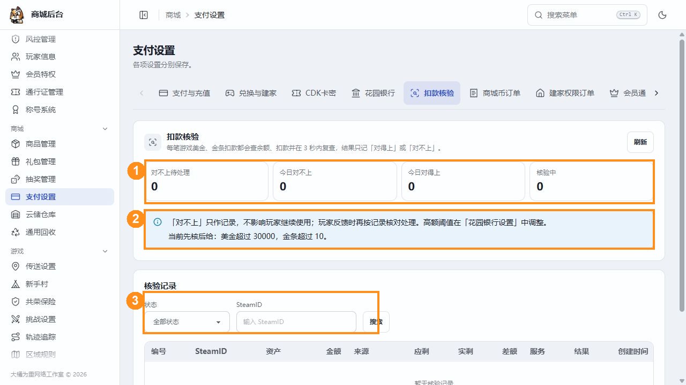Open 称号系统 in sidebar
The height and width of the screenshot is (385, 686).
[x=59, y=110]
